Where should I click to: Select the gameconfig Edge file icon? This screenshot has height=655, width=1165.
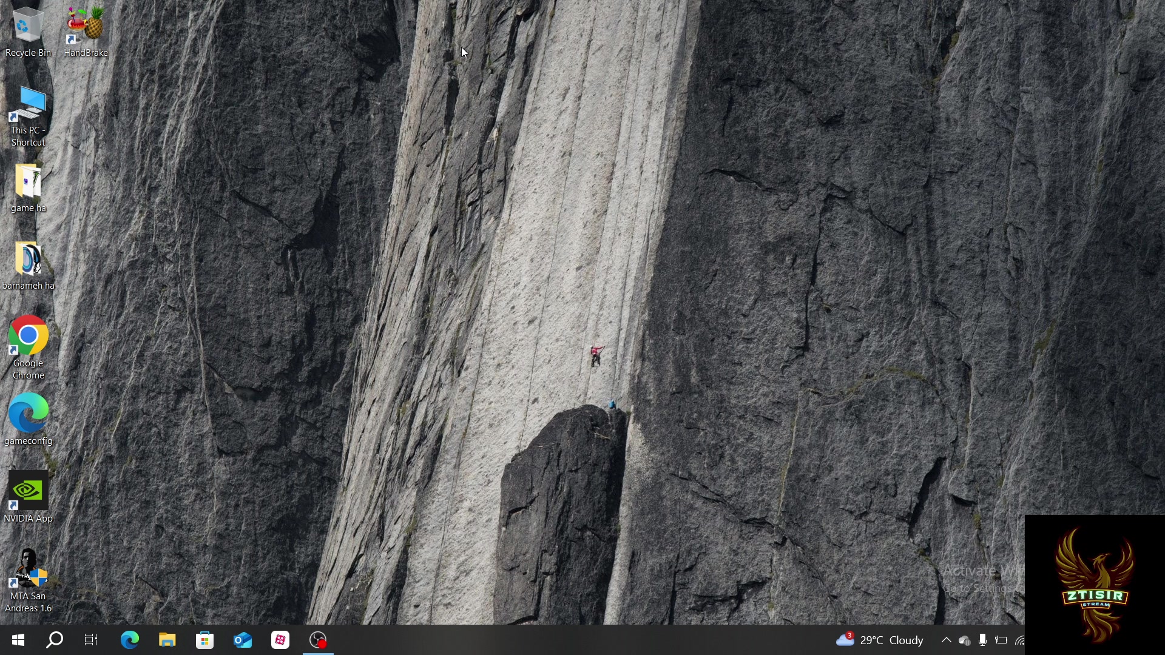pyautogui.click(x=28, y=420)
